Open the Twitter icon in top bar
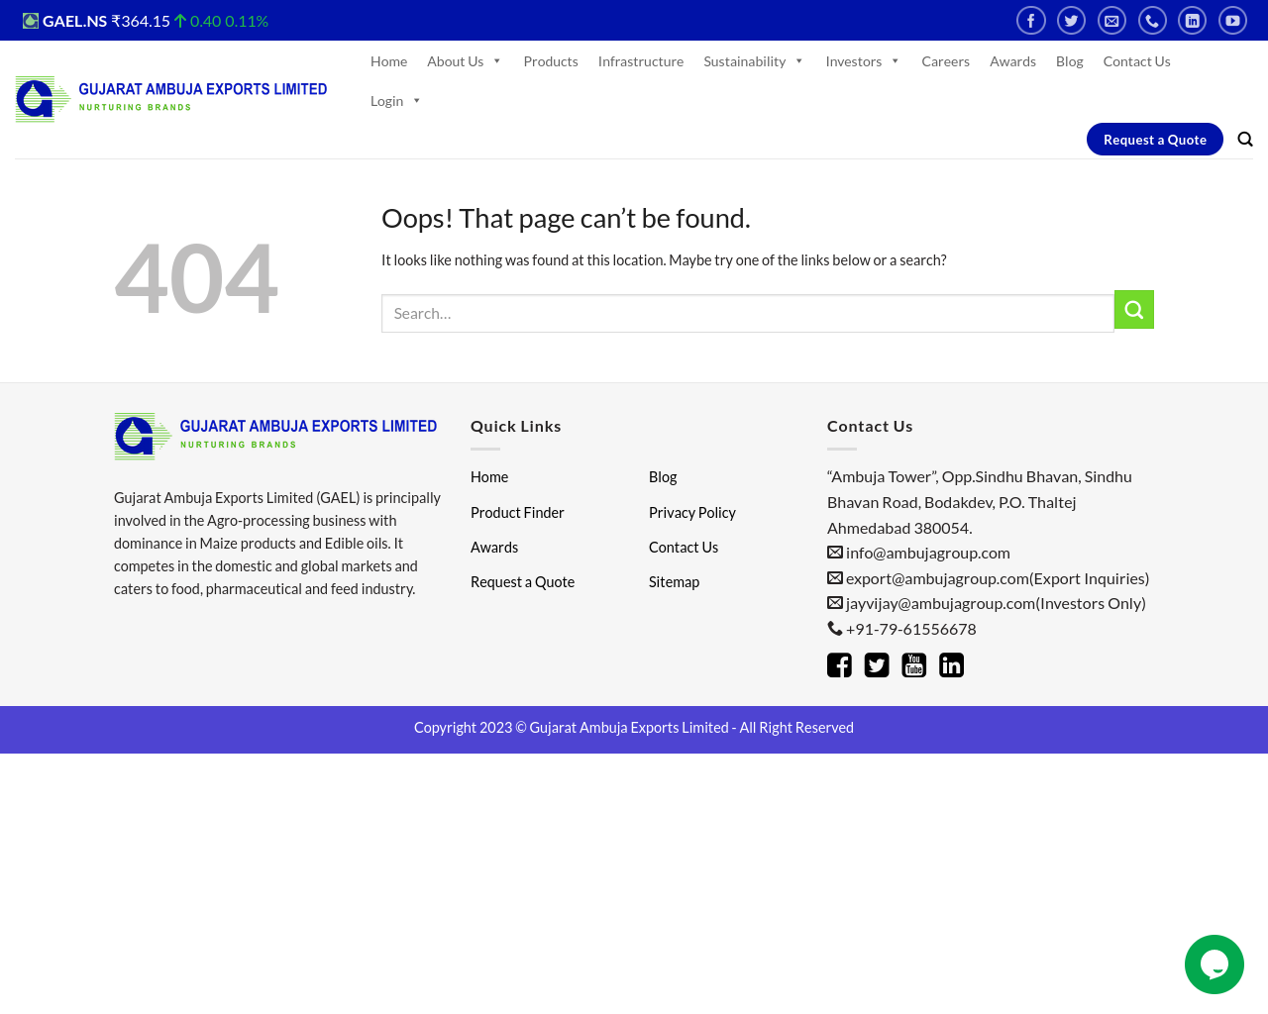1268x1014 pixels. point(1071,21)
